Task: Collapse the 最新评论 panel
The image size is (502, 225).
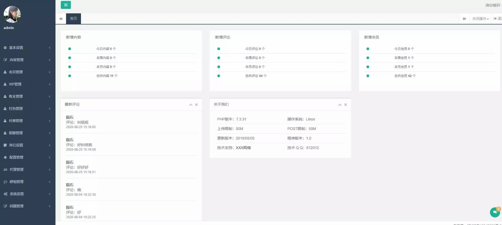Action: click(x=191, y=105)
